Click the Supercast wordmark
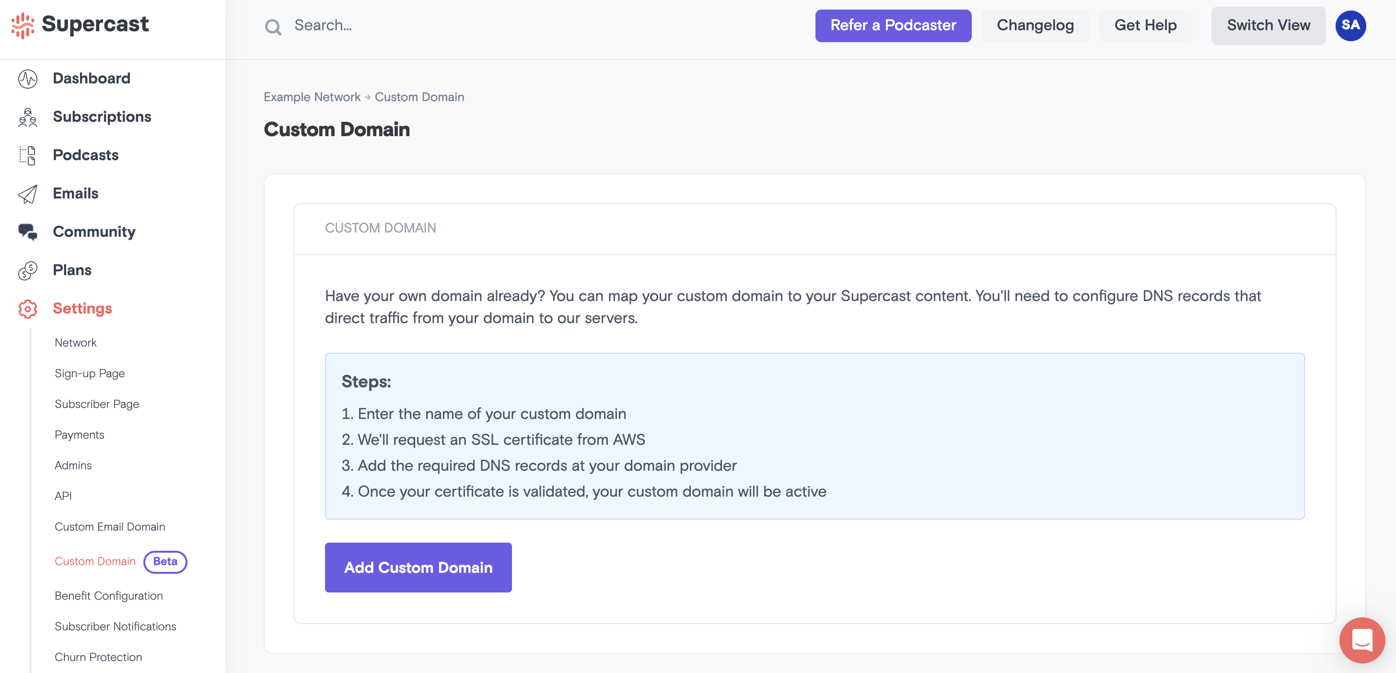1396x673 pixels. (x=95, y=24)
